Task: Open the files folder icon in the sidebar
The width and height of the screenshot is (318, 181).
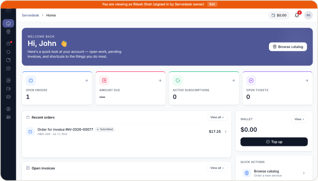Action: pos(8,60)
